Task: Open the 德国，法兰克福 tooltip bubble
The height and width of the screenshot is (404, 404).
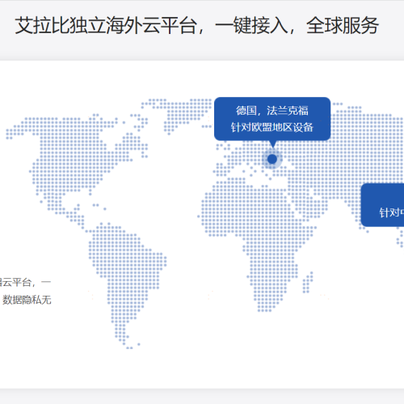Action: pos(272,119)
